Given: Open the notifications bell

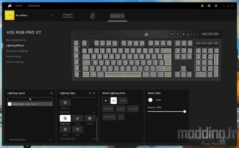Looking at the screenshot, I should 202,6.
